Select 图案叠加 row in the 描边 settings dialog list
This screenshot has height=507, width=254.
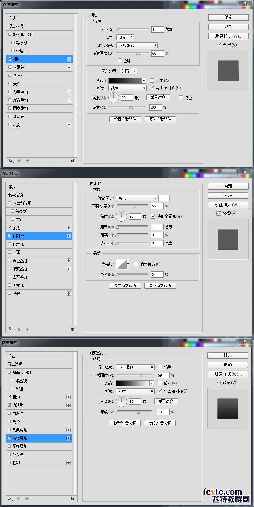(x=39, y=108)
